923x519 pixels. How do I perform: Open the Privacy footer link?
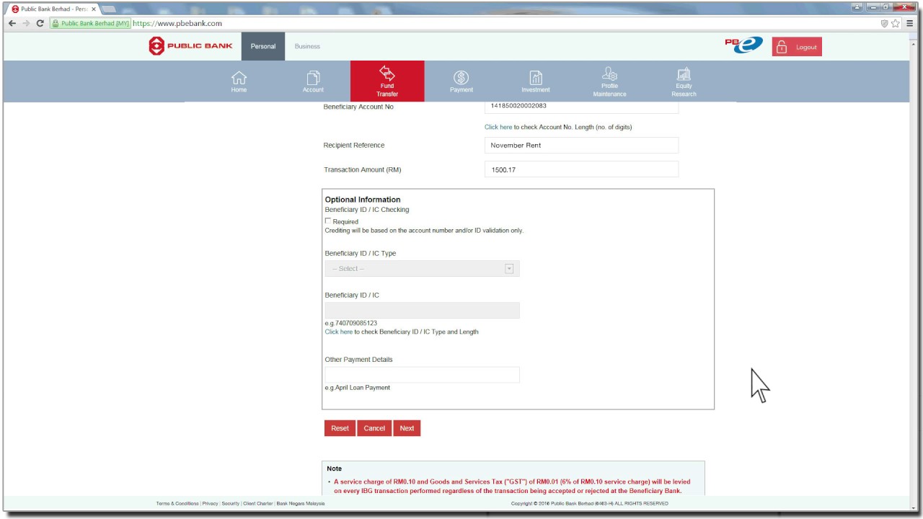point(210,504)
